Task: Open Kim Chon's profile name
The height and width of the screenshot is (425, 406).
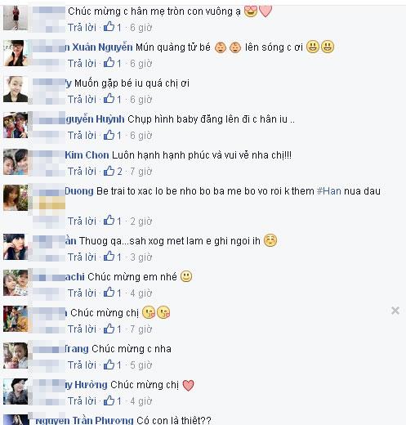Action: pos(87,155)
